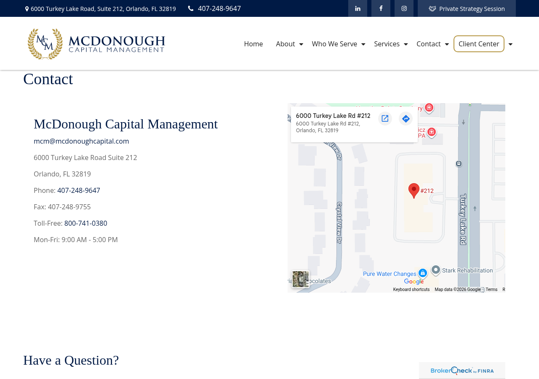This screenshot has width=539, height=379.
Task: Click the 6000 Turkey Lake Rd #212 map card title
Action: click(333, 116)
